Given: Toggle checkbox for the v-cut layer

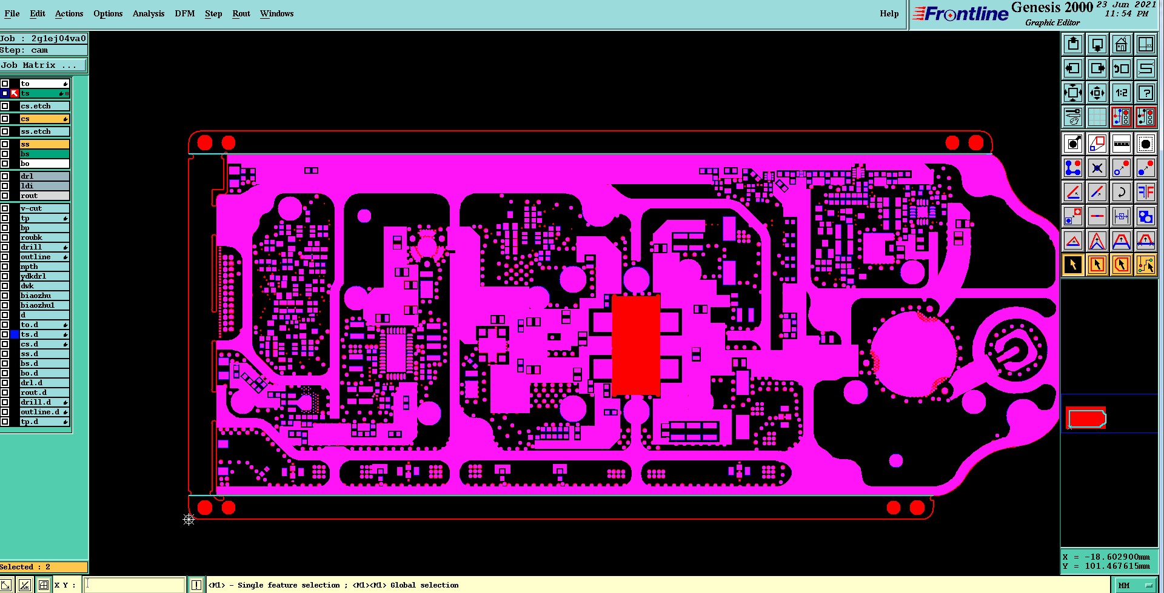Looking at the screenshot, I should tap(5, 208).
